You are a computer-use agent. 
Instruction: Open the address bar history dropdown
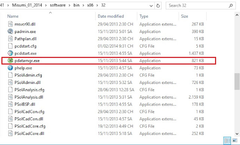pos(151,6)
